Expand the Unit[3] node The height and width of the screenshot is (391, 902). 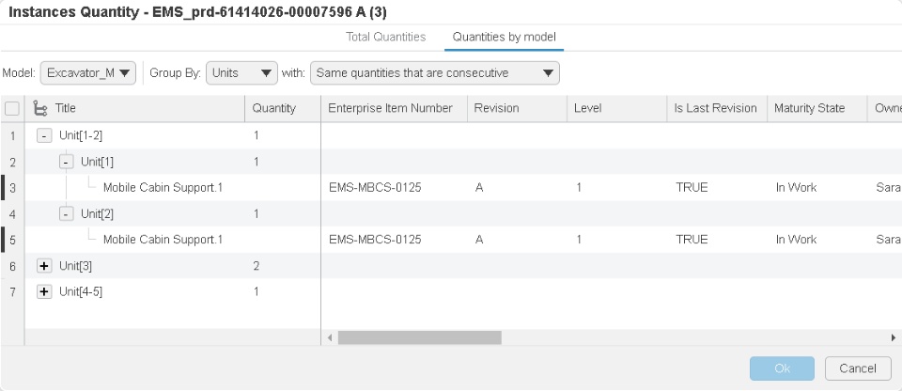pyautogui.click(x=43, y=266)
